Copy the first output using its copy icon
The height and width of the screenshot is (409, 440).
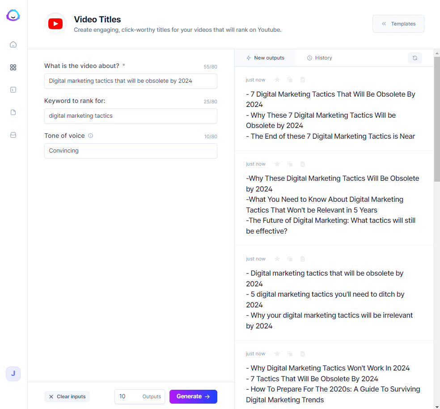coord(290,79)
